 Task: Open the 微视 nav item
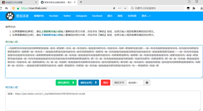120,16
